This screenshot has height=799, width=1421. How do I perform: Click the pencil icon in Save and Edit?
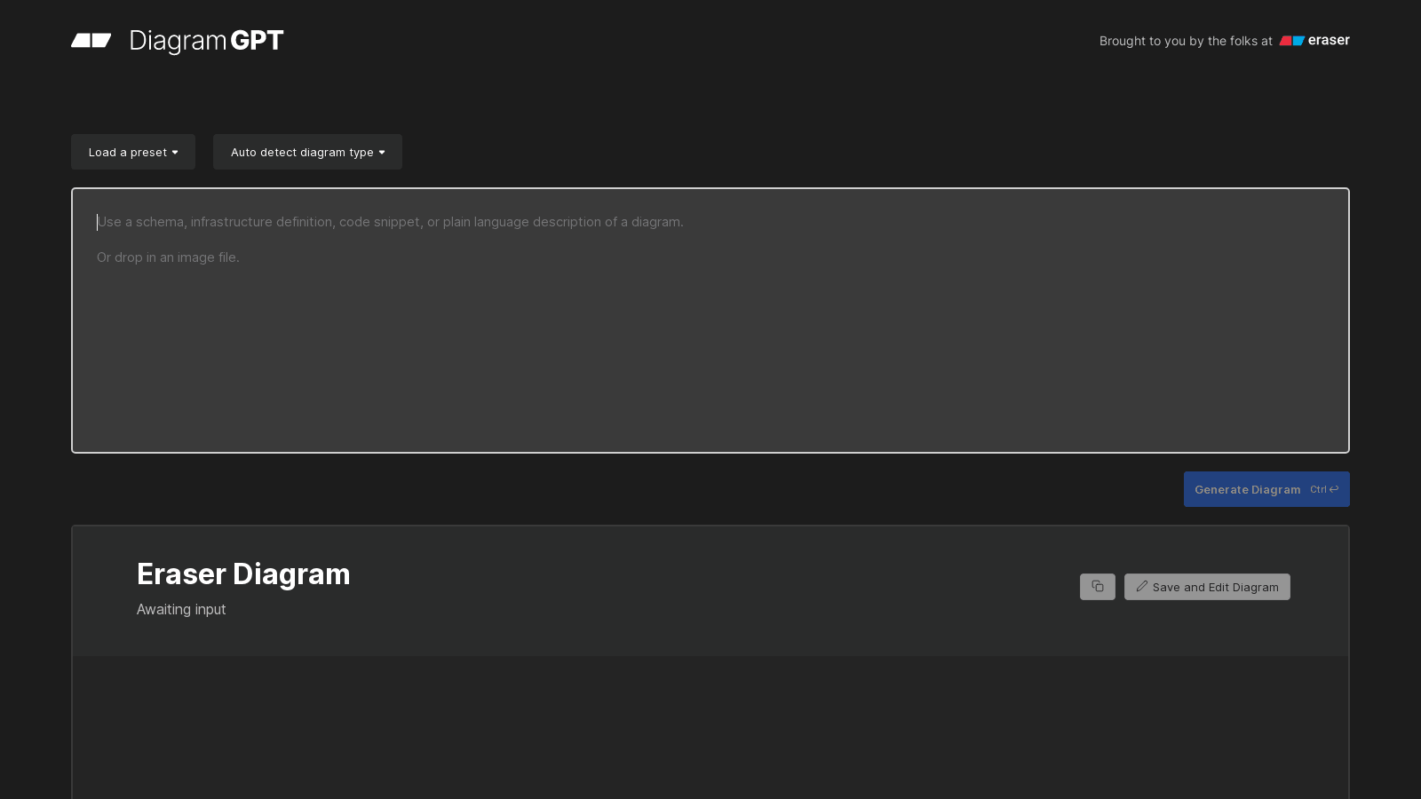coord(1142,587)
